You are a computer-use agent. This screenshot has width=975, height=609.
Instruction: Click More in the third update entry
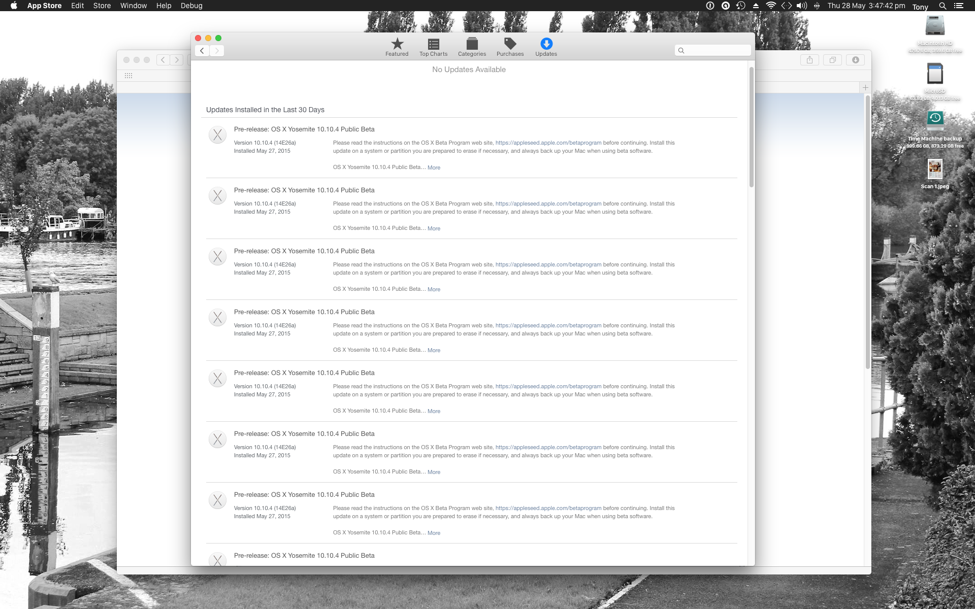[434, 289]
